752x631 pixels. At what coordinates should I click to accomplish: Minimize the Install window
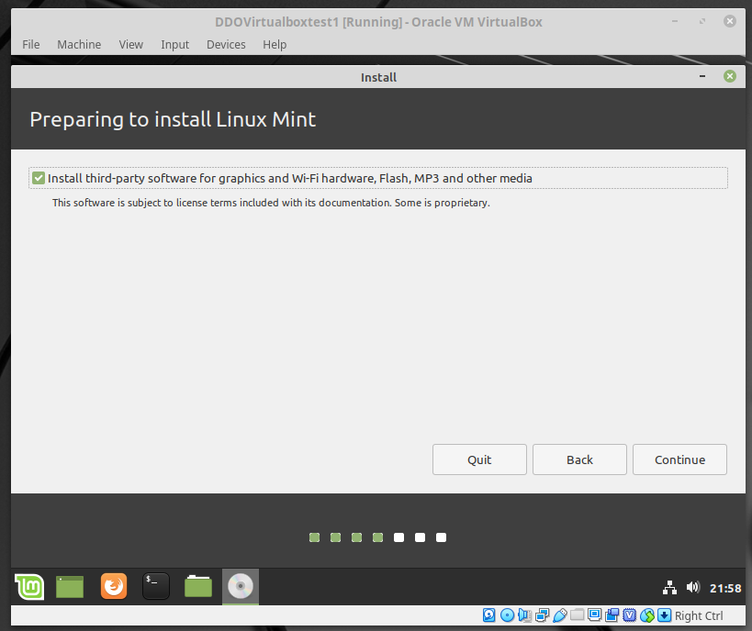(x=702, y=76)
